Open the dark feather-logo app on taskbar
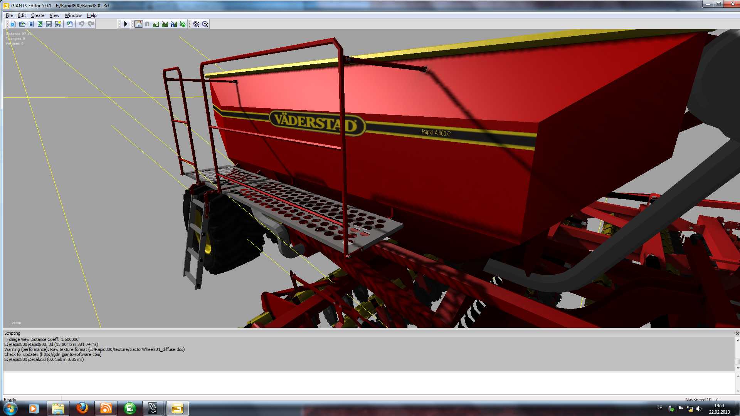This screenshot has width=740, height=416. pyautogui.click(x=153, y=408)
